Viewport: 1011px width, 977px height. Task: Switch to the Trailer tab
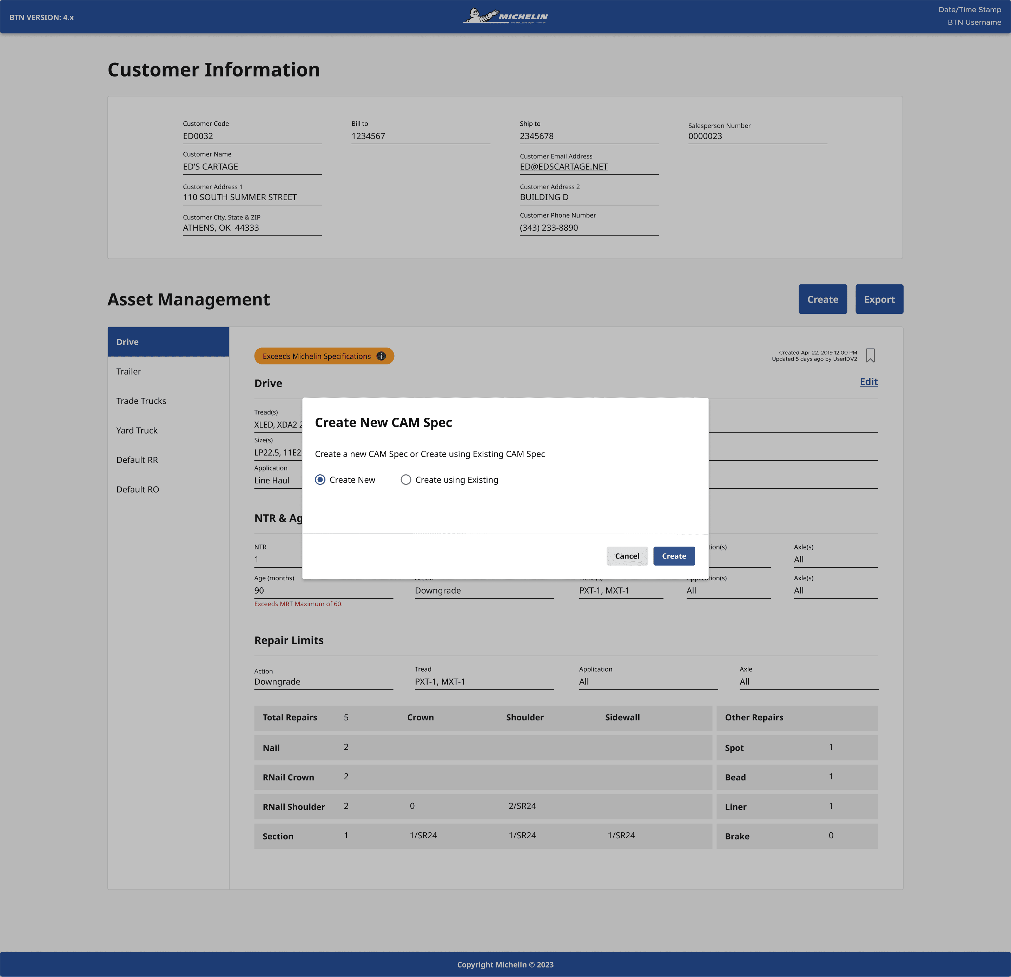coord(168,371)
